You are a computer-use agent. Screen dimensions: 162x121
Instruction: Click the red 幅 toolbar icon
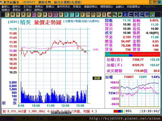coord(50,15)
